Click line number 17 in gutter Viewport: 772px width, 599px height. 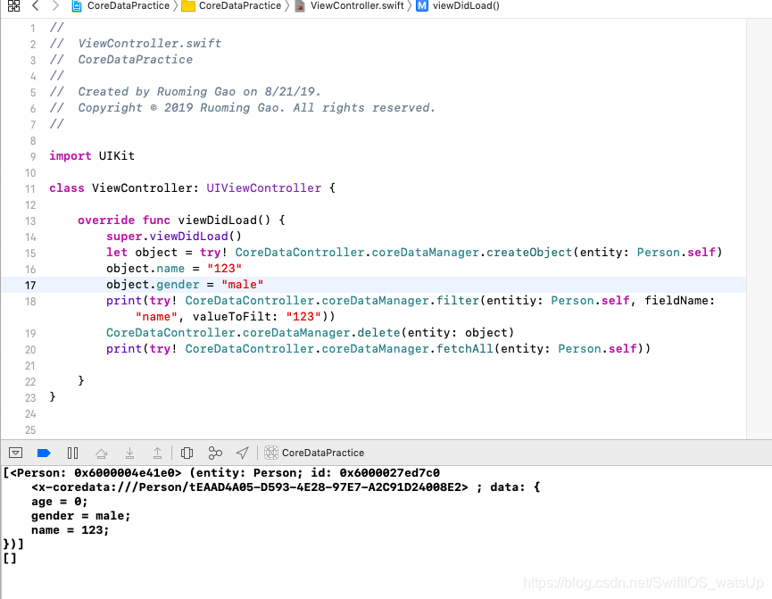pos(30,285)
